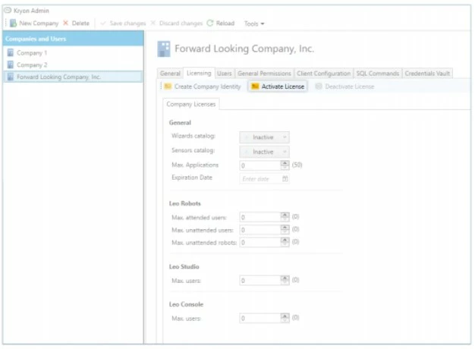
Task: Click the Create Company Identity button label
Action: 207,86
